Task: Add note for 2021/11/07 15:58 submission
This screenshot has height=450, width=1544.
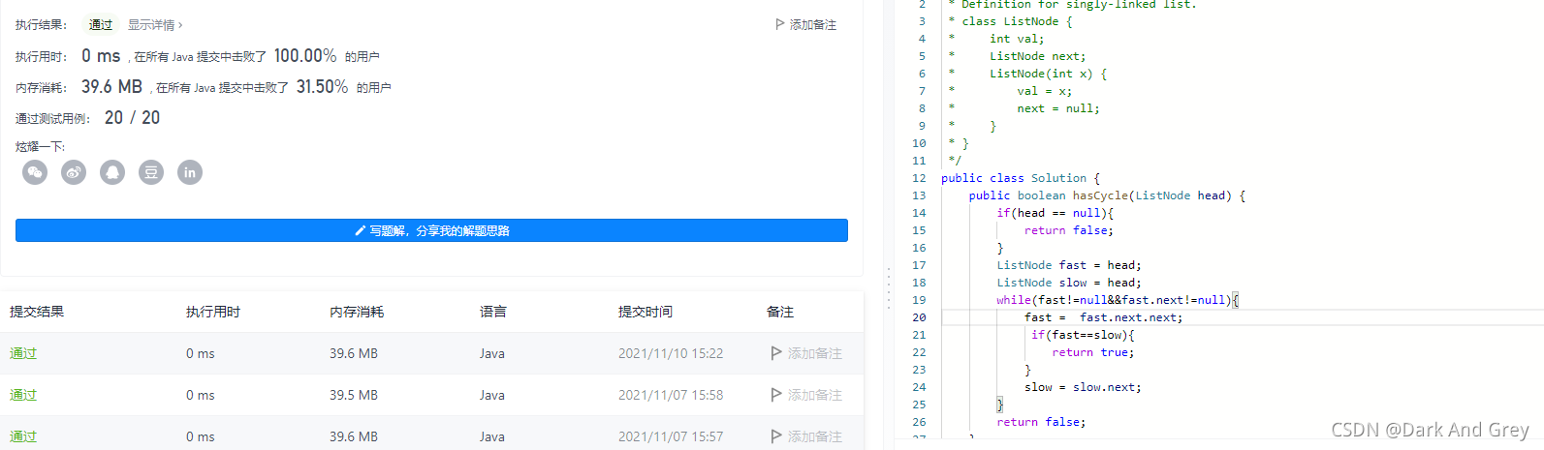Action: pos(806,395)
